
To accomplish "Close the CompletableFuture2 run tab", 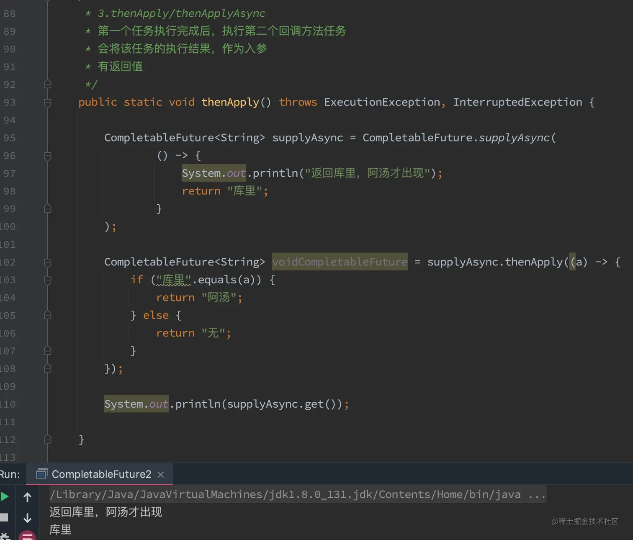I will pos(161,474).
